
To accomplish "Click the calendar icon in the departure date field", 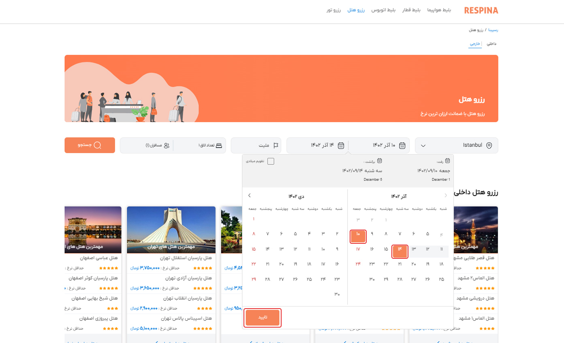I will 402,145.
